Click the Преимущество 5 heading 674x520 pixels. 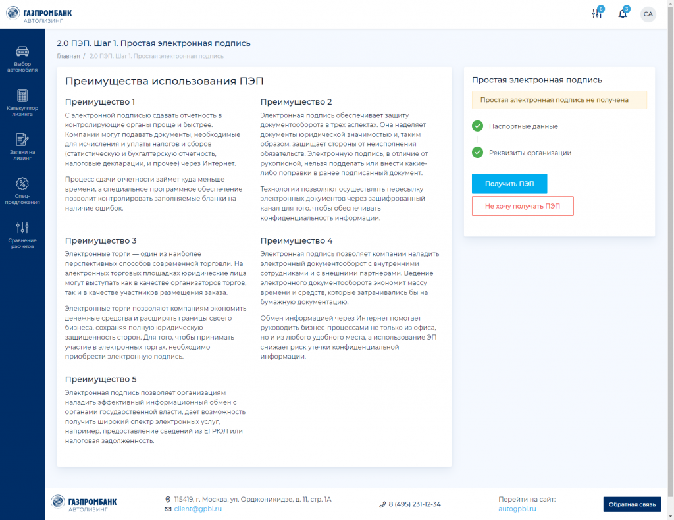pyautogui.click(x=101, y=380)
